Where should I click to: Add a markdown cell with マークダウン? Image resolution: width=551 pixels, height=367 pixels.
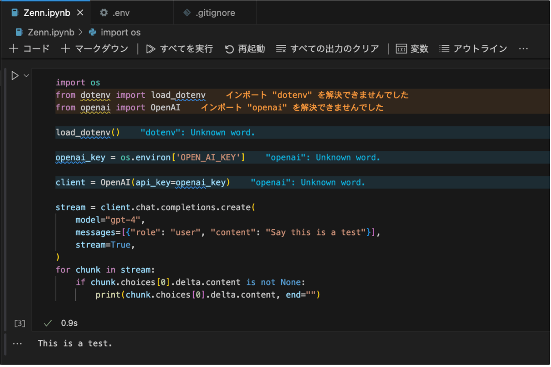[95, 48]
